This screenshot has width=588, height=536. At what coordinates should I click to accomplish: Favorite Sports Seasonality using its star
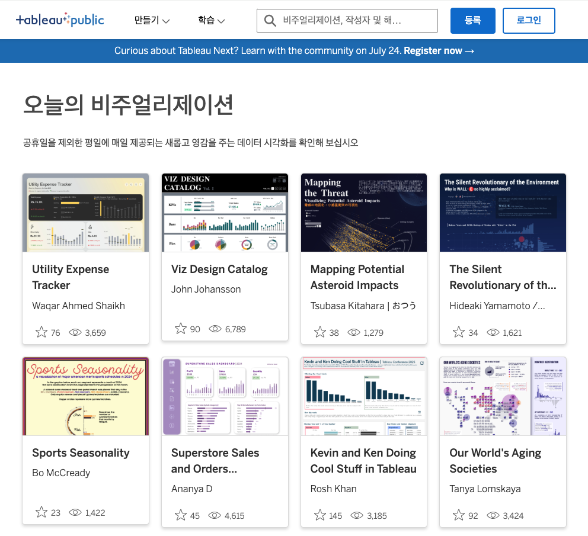tap(41, 512)
